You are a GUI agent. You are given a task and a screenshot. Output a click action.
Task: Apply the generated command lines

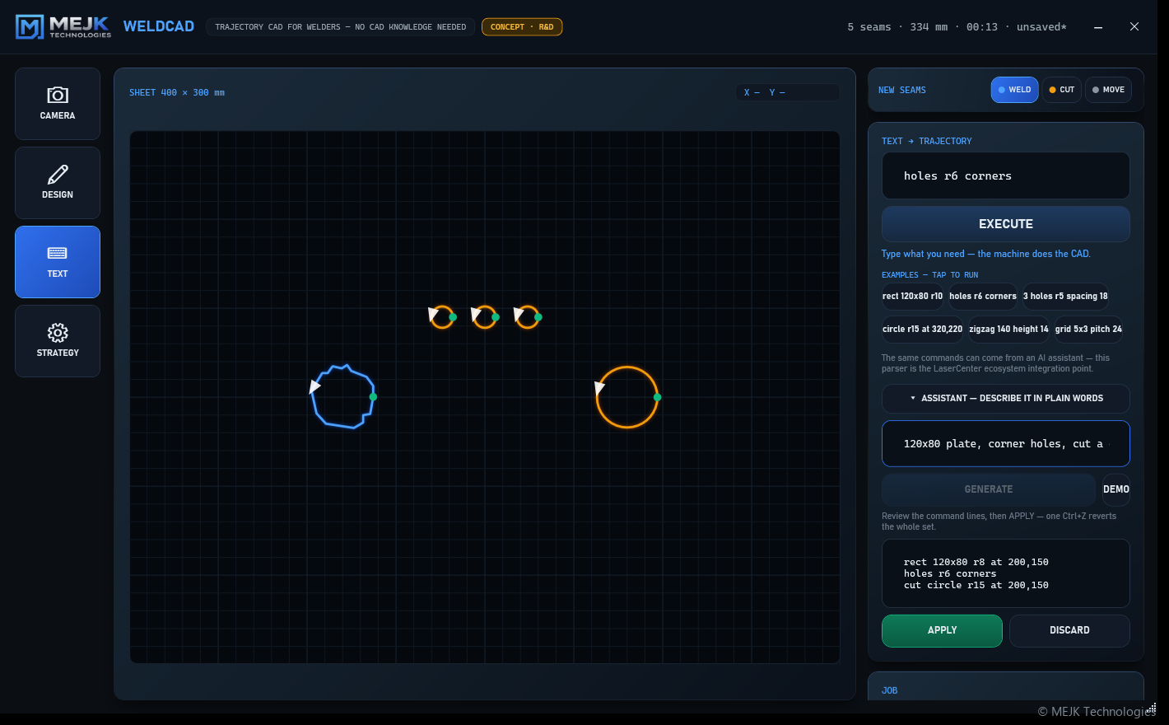pos(942,630)
